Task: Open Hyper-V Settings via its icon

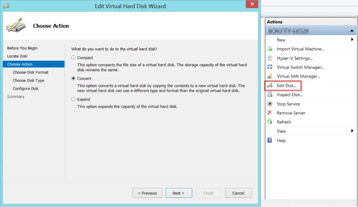Action: tap(270, 58)
